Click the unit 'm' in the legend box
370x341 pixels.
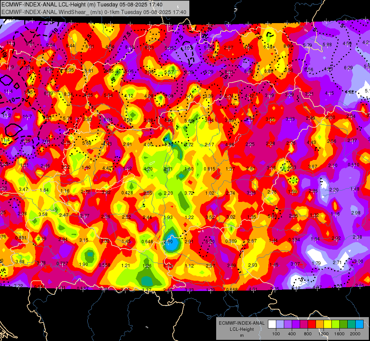[x=242, y=335]
